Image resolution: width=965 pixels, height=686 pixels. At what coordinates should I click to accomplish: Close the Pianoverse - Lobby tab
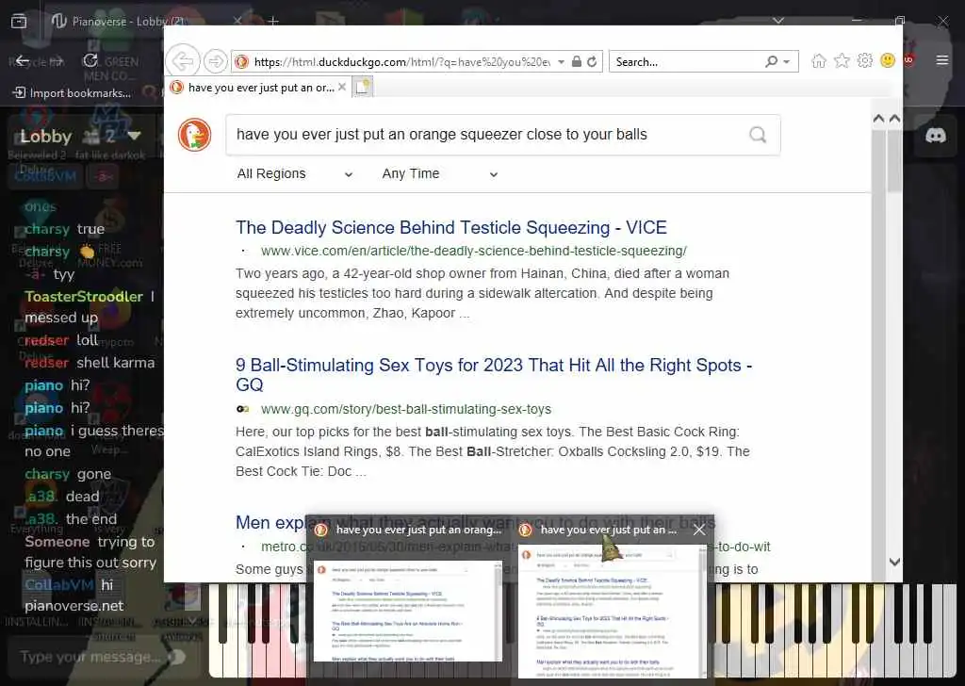pos(237,21)
